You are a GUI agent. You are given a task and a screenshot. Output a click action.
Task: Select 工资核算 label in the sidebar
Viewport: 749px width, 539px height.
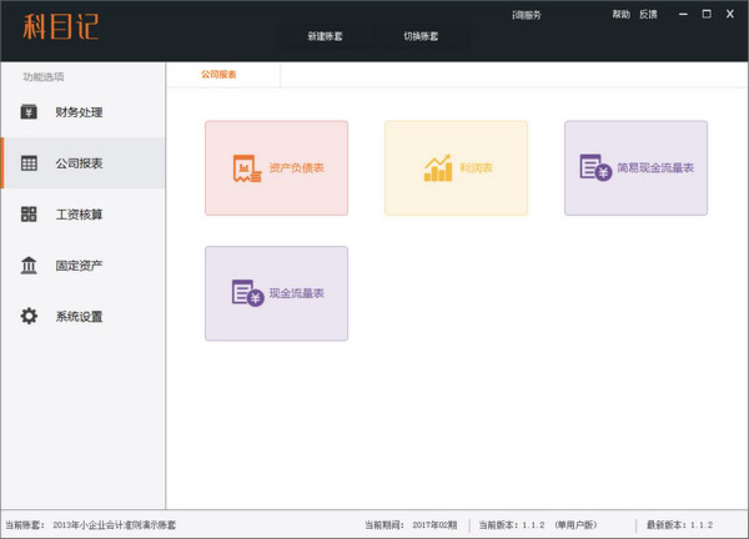coord(79,215)
